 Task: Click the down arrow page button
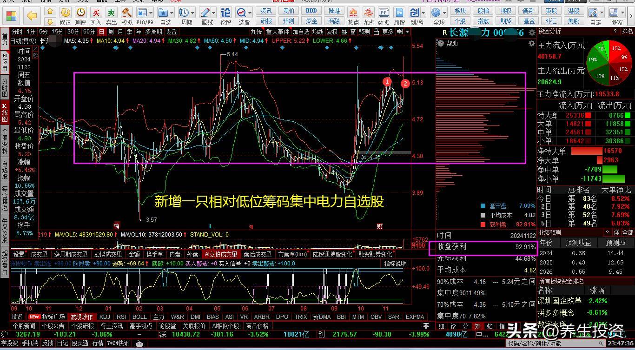point(50,21)
